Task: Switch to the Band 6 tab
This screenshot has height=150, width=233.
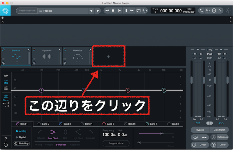Action: pyautogui.click(x=130, y=124)
